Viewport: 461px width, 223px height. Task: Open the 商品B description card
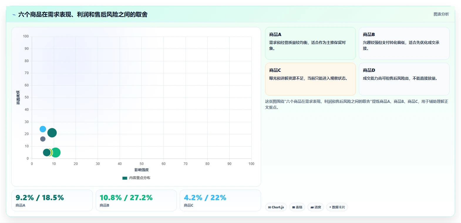[404, 43]
